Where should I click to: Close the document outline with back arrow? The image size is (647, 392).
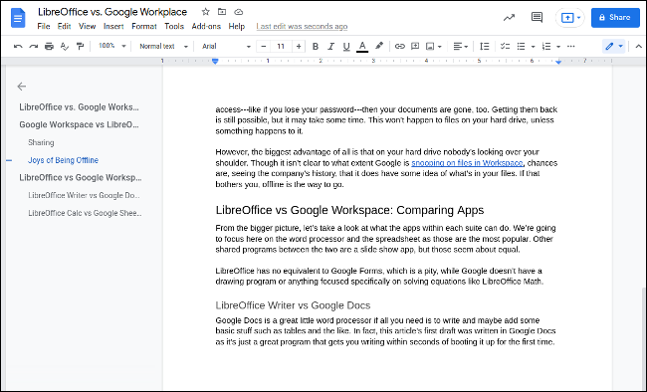[22, 87]
